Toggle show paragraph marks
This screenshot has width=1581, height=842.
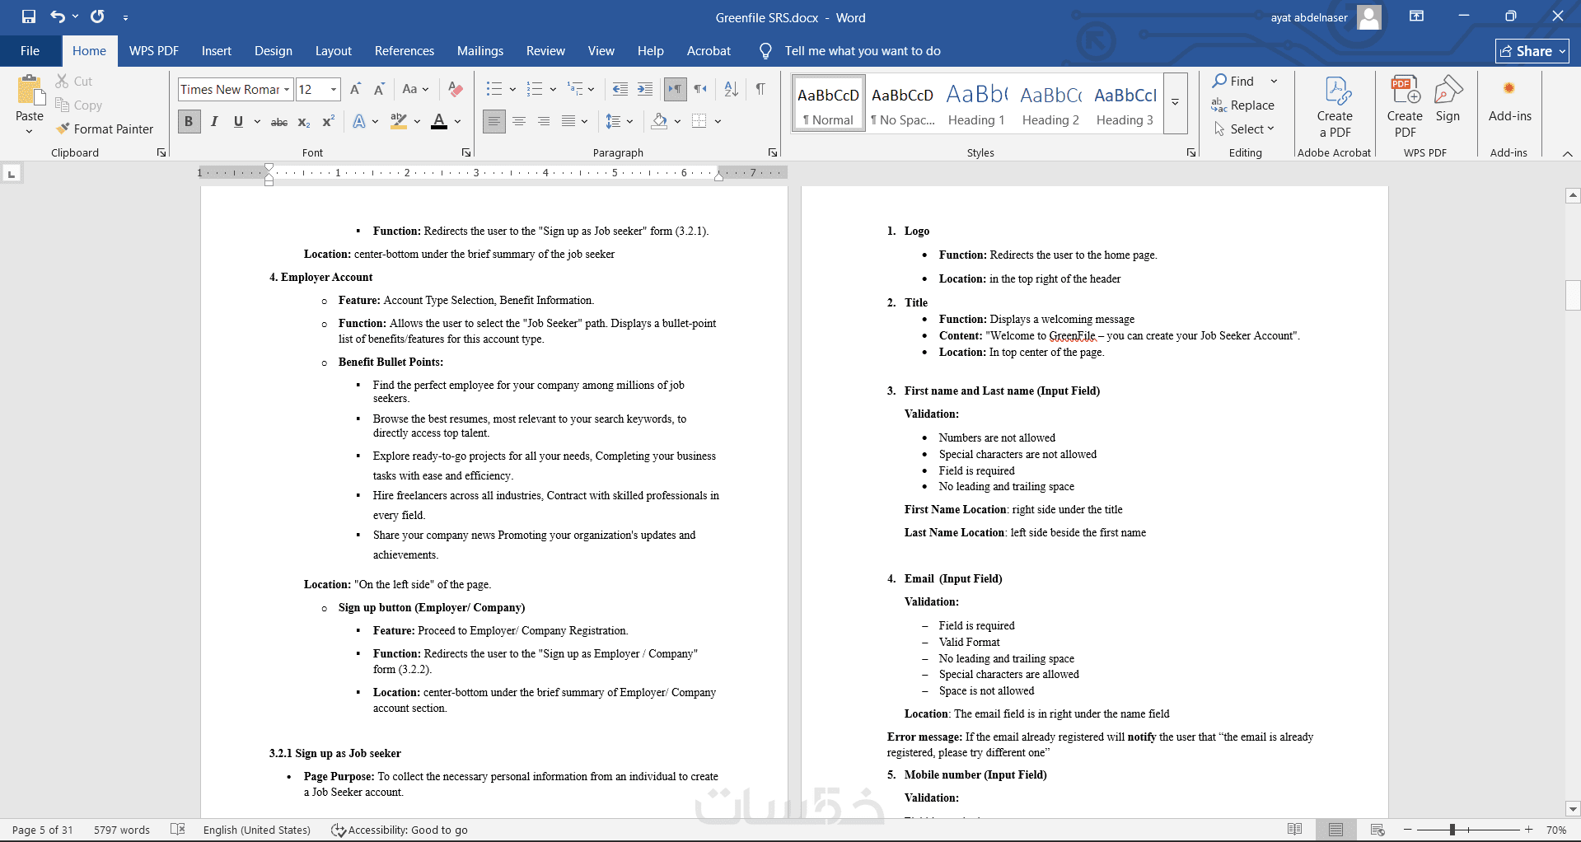pos(760,89)
